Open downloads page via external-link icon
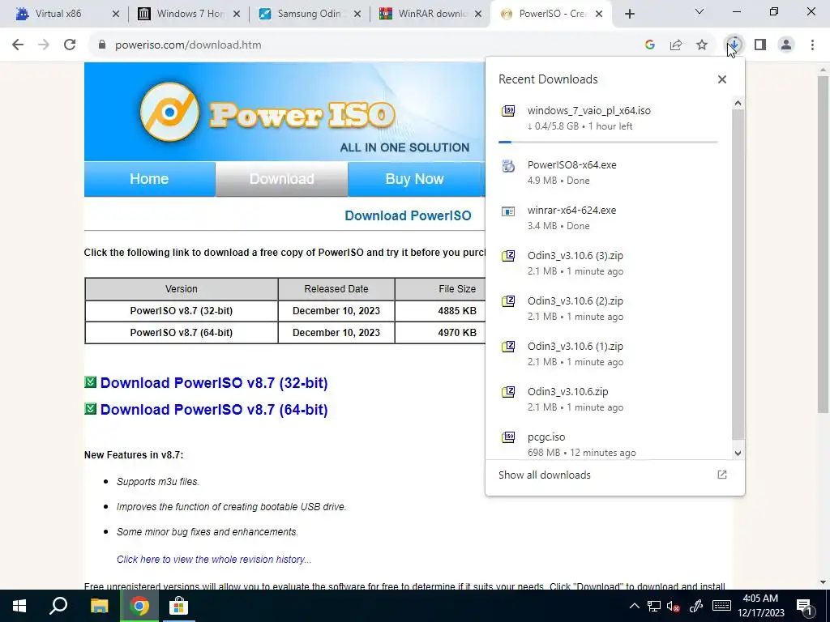 [x=722, y=475]
